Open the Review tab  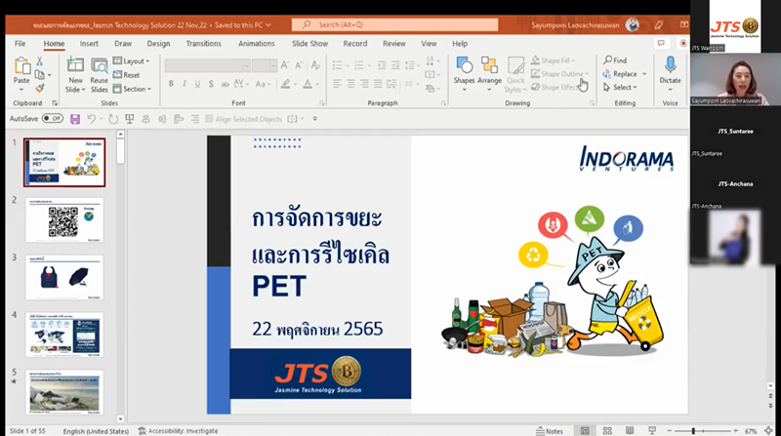pyautogui.click(x=394, y=43)
